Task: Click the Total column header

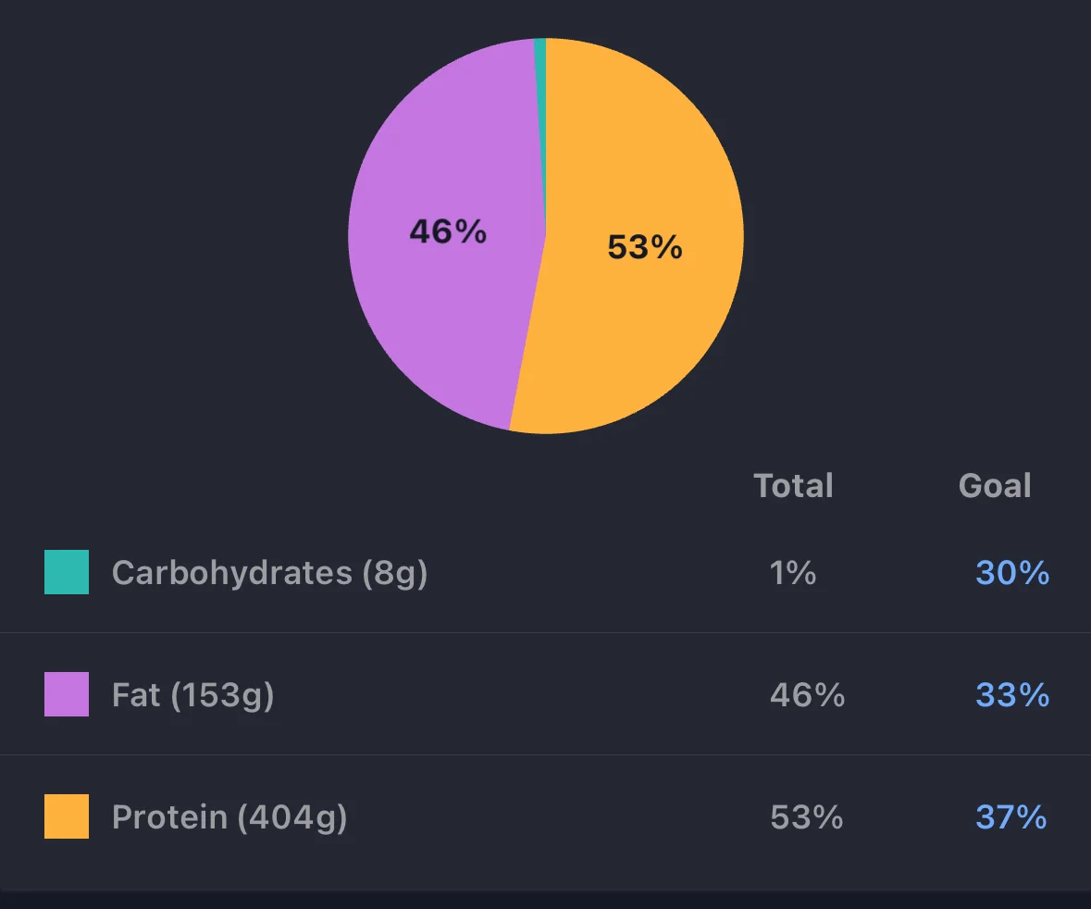Action: tap(793, 485)
